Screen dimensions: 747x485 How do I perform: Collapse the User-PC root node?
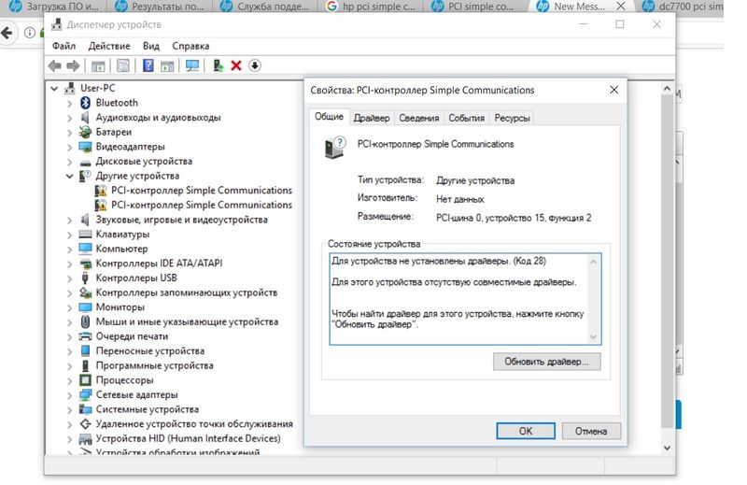point(54,88)
